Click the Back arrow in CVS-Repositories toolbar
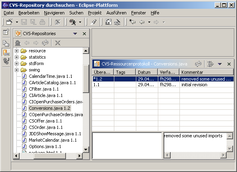Viewport: 237px width, 172px height. 27,43
